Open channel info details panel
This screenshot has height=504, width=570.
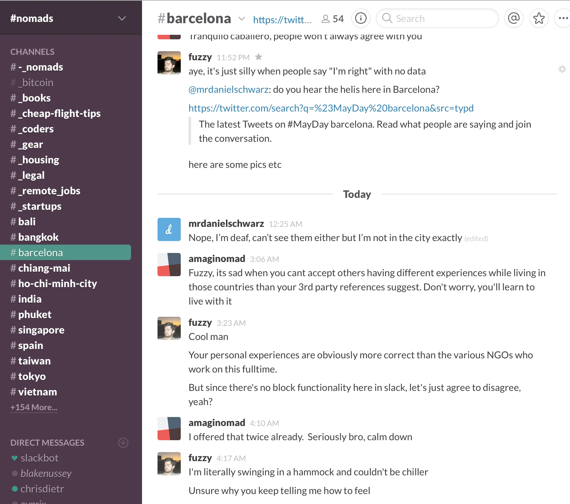(361, 18)
